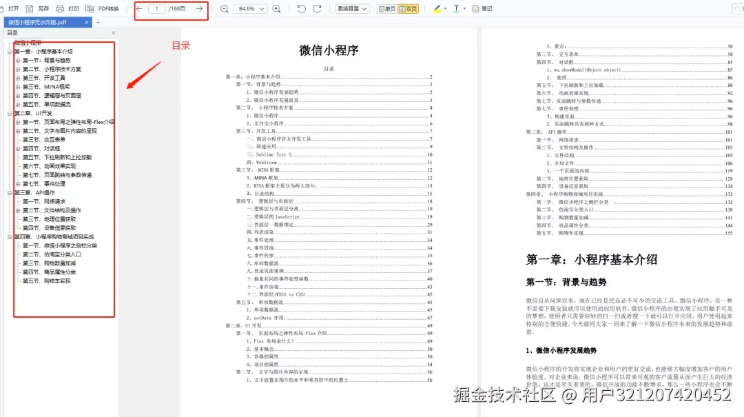Expand 第五节、单项数据流 in outline
This screenshot has width=744, height=417.
18,105
